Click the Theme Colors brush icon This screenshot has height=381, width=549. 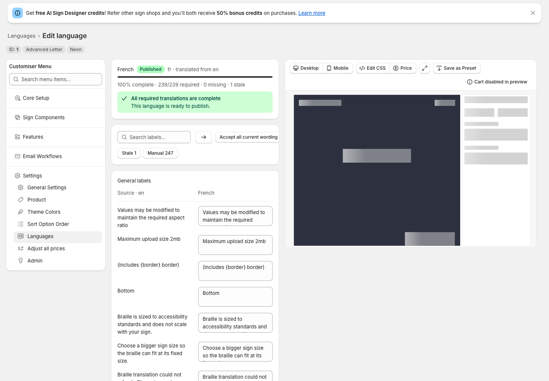pos(21,212)
